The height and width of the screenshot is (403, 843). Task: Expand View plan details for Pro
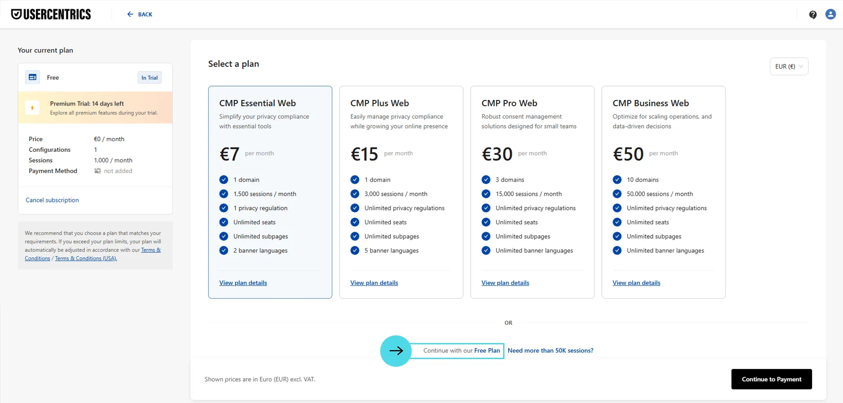(x=505, y=283)
